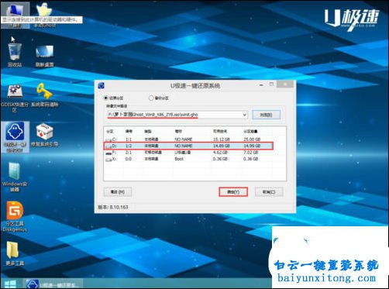Minimize the one-key restore dialog
Viewport: 389px width, 289px height.
pos(261,84)
